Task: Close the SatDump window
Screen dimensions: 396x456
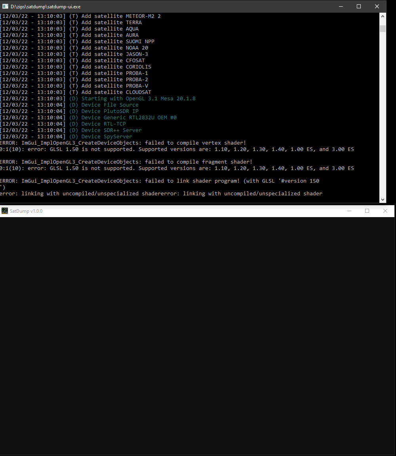Action: (x=385, y=211)
